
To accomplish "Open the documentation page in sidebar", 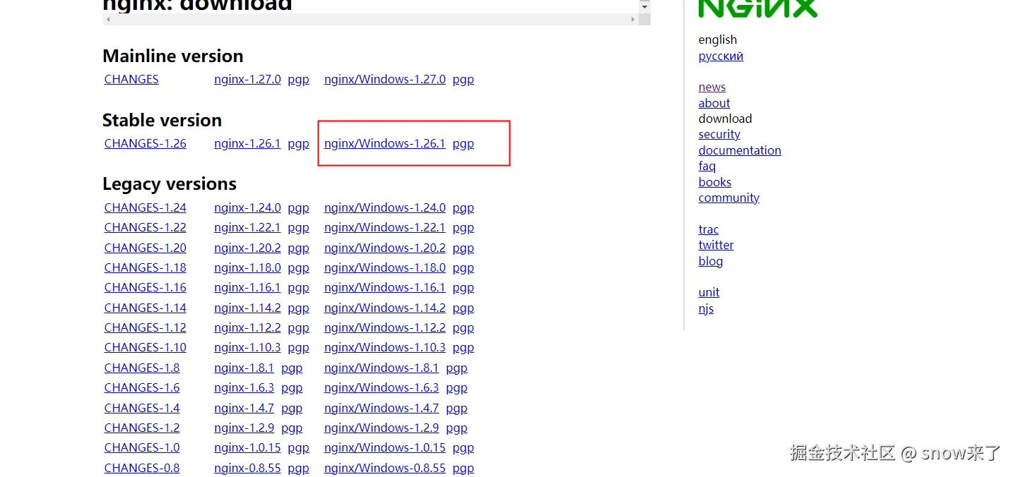I will point(740,150).
